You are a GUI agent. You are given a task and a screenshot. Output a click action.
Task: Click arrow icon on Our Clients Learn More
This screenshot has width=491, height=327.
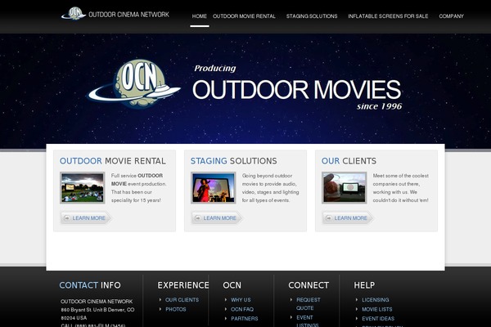tap(328, 218)
